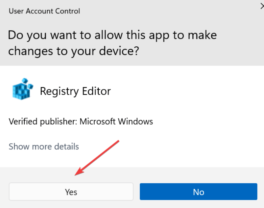
Task: Select the Registry Editor app name text
Action: pos(75,91)
